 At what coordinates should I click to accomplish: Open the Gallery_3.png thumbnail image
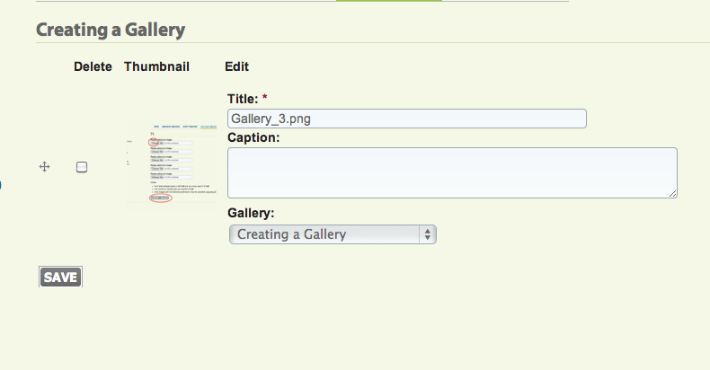[x=172, y=165]
